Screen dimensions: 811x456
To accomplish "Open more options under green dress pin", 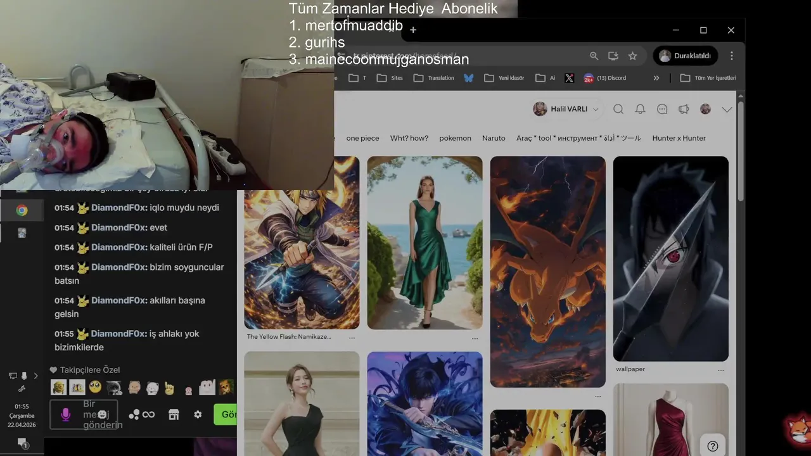I will (475, 338).
